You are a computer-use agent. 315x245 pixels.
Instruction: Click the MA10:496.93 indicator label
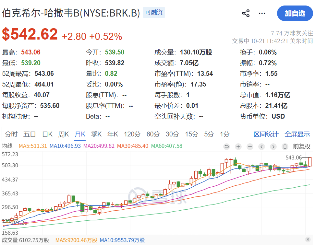(65, 146)
